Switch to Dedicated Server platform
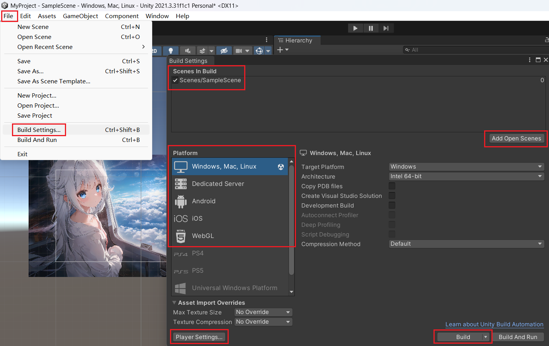 (x=218, y=184)
